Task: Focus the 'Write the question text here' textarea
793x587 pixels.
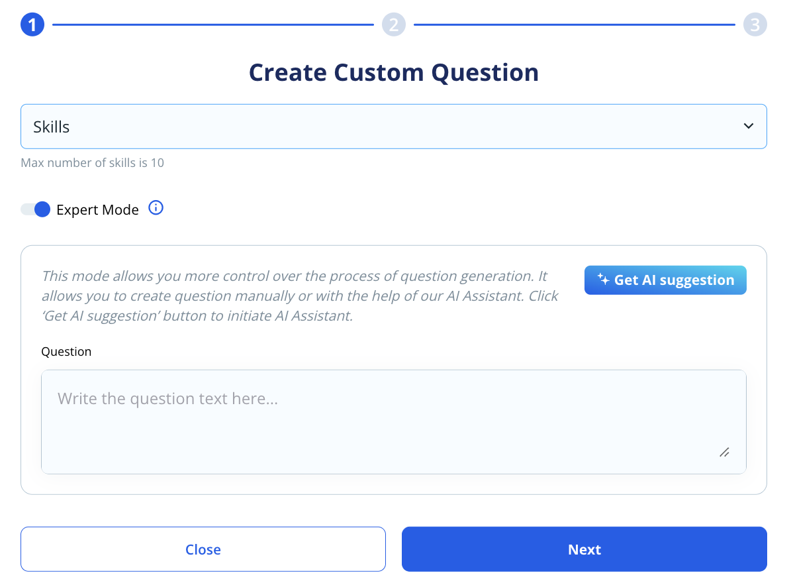Action: coord(393,421)
